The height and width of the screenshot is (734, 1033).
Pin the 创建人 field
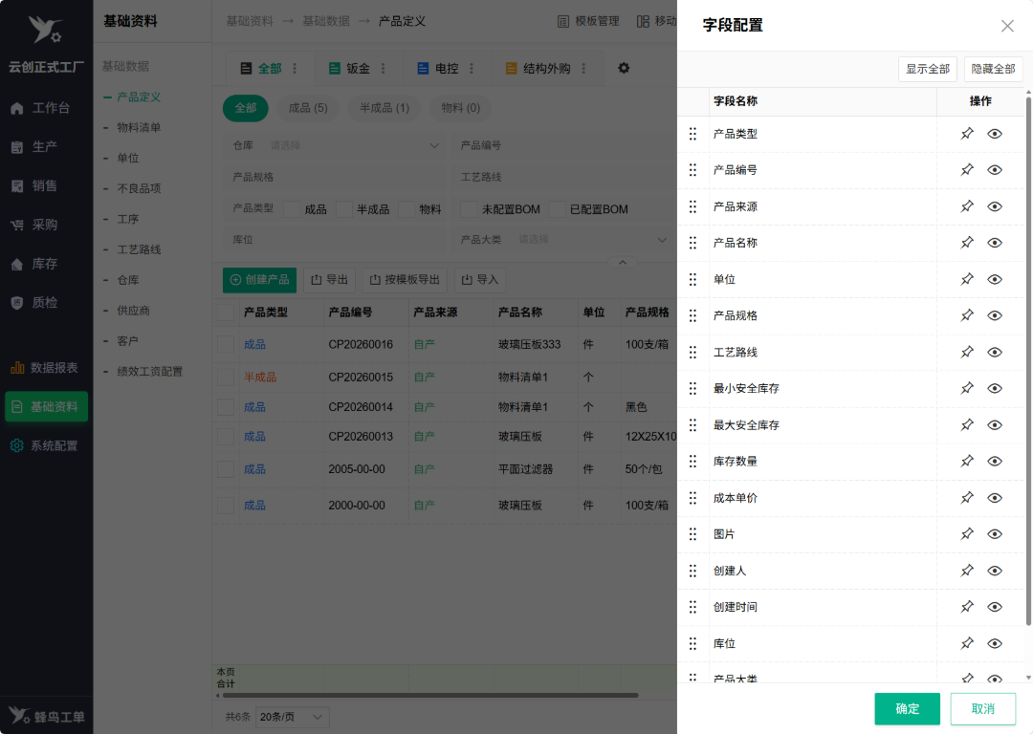click(966, 571)
